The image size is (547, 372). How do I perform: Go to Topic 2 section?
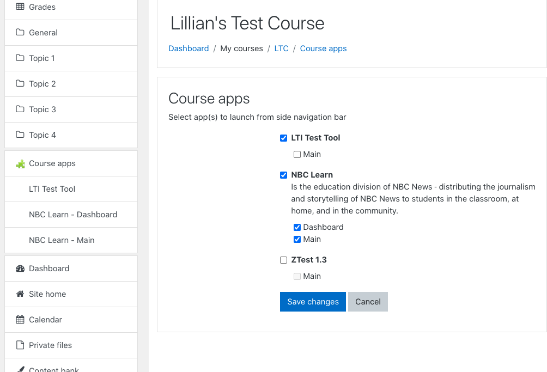click(x=71, y=84)
